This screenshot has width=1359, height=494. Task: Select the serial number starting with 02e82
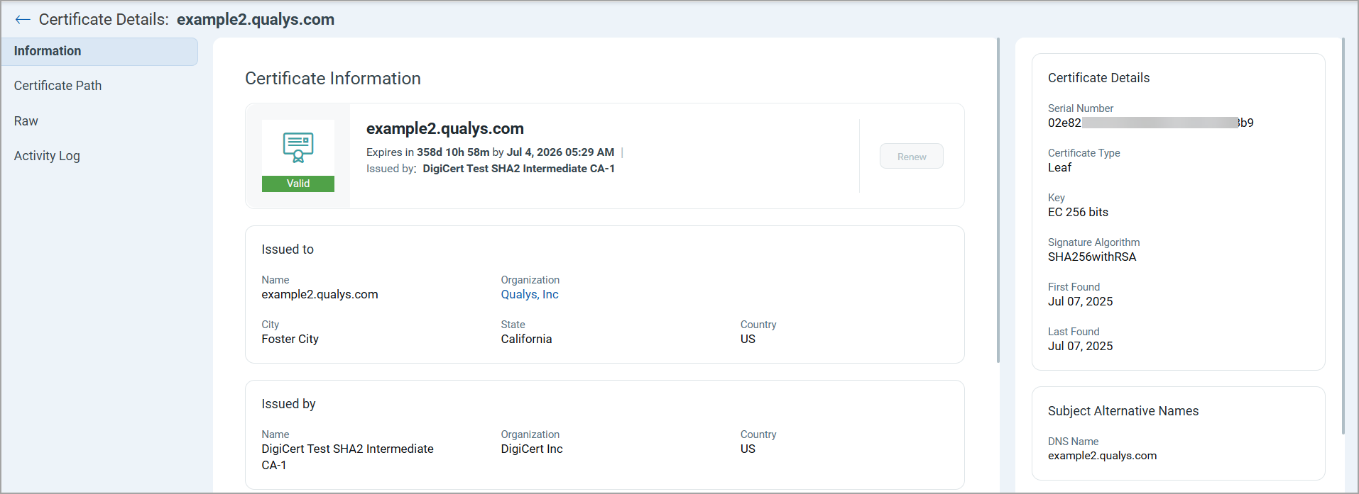(1151, 123)
